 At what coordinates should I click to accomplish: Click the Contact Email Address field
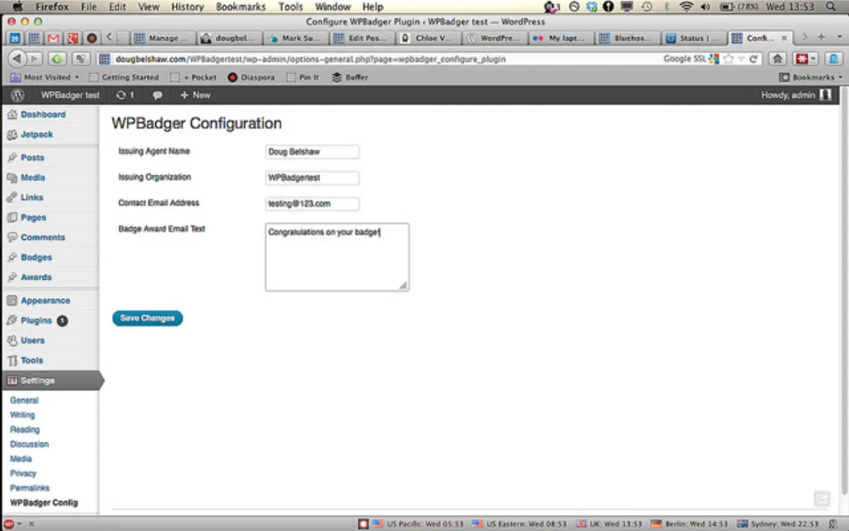click(312, 204)
